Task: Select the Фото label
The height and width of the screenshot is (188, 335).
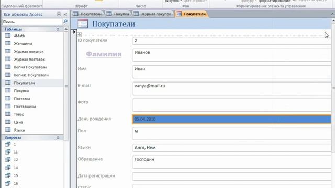Action: (x=83, y=102)
